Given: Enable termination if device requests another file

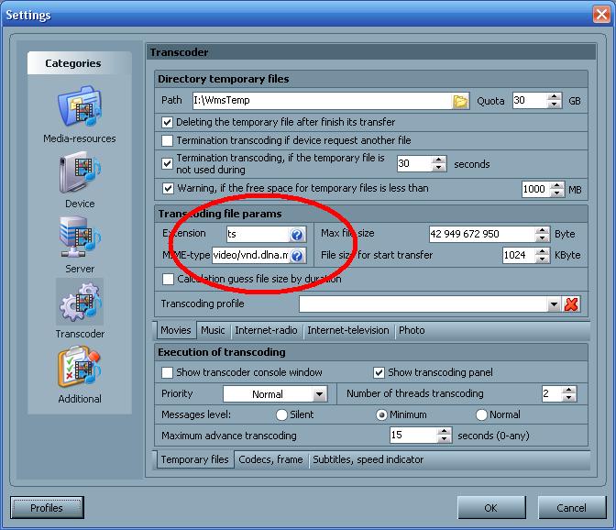Looking at the screenshot, I should click(x=168, y=140).
